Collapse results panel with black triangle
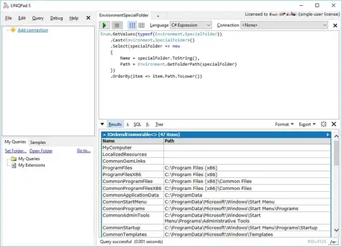The height and width of the screenshot is (247, 342). coord(103,124)
